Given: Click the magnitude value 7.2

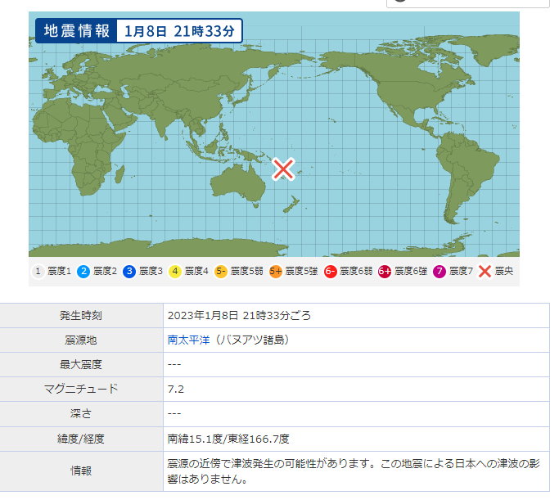Looking at the screenshot, I should pos(176,390).
